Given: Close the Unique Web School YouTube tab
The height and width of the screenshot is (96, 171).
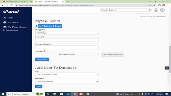Looking at the screenshot, I should pos(31,2).
